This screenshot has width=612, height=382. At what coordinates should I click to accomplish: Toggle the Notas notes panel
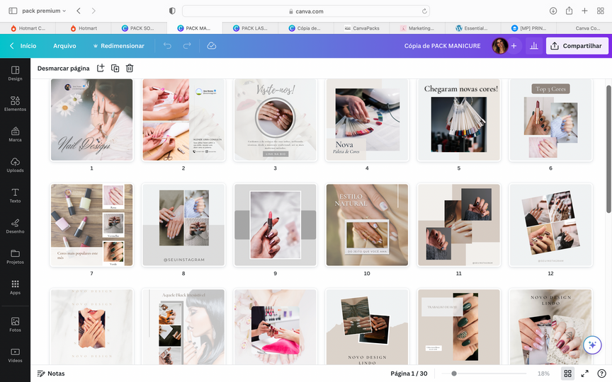pyautogui.click(x=51, y=374)
